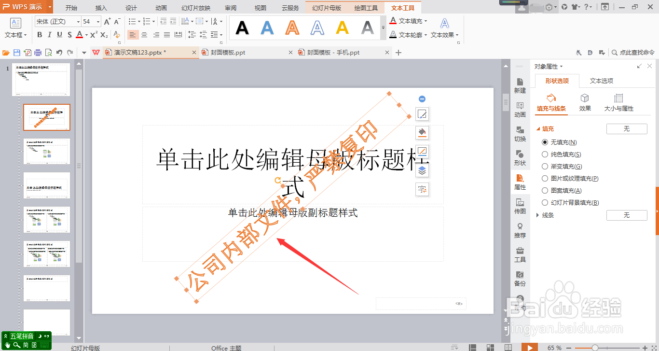Click the 动画 icon in side strip

520,110
